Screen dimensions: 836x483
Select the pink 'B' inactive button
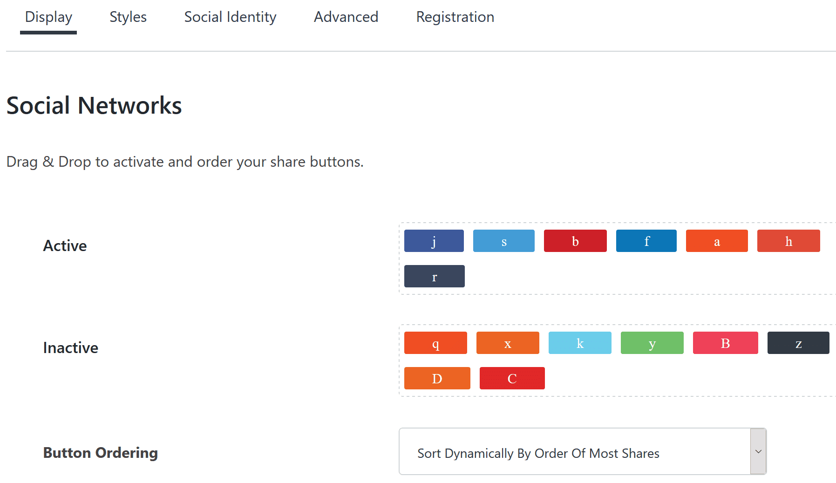(725, 343)
